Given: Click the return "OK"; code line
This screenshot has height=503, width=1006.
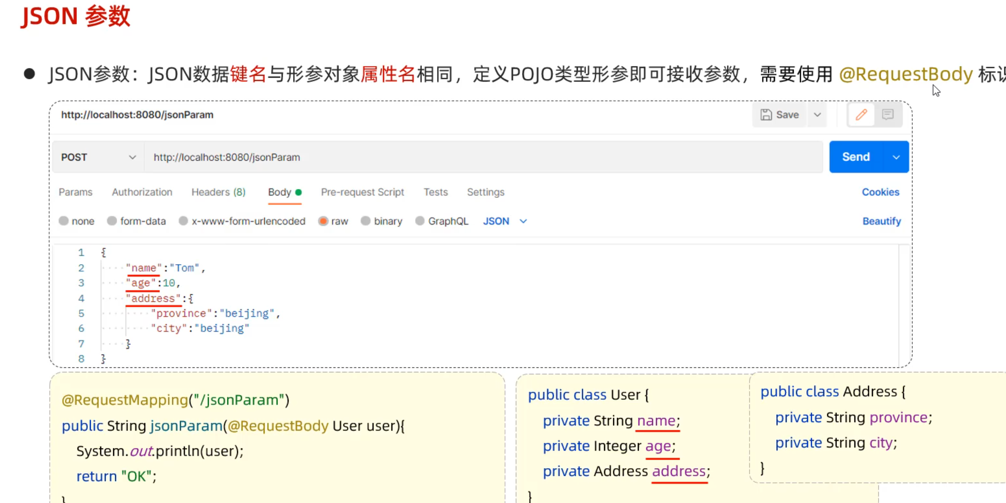Looking at the screenshot, I should click(x=116, y=476).
